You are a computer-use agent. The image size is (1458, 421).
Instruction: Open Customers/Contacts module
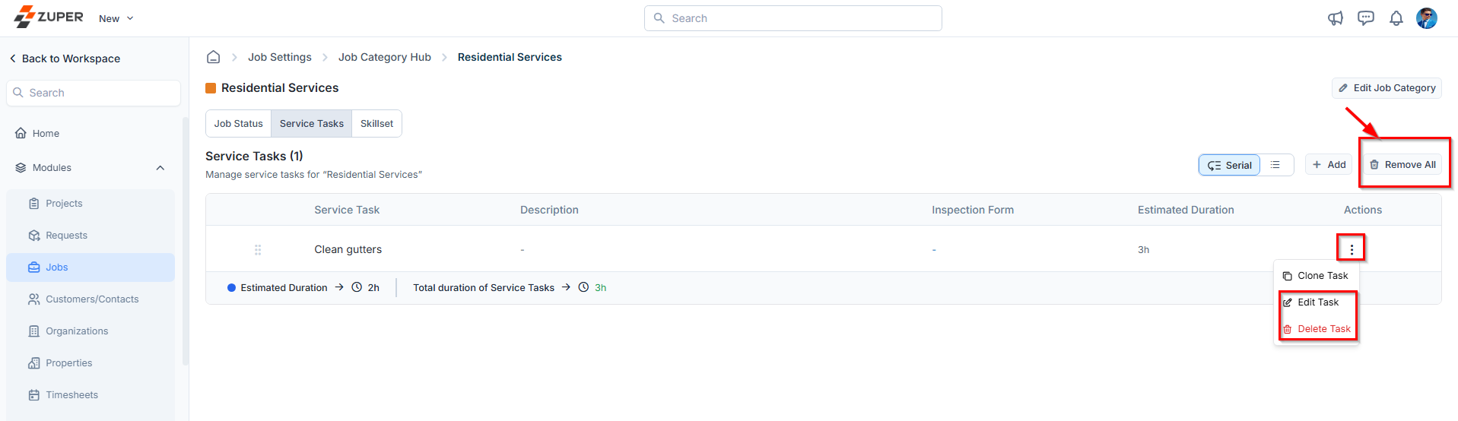point(91,299)
